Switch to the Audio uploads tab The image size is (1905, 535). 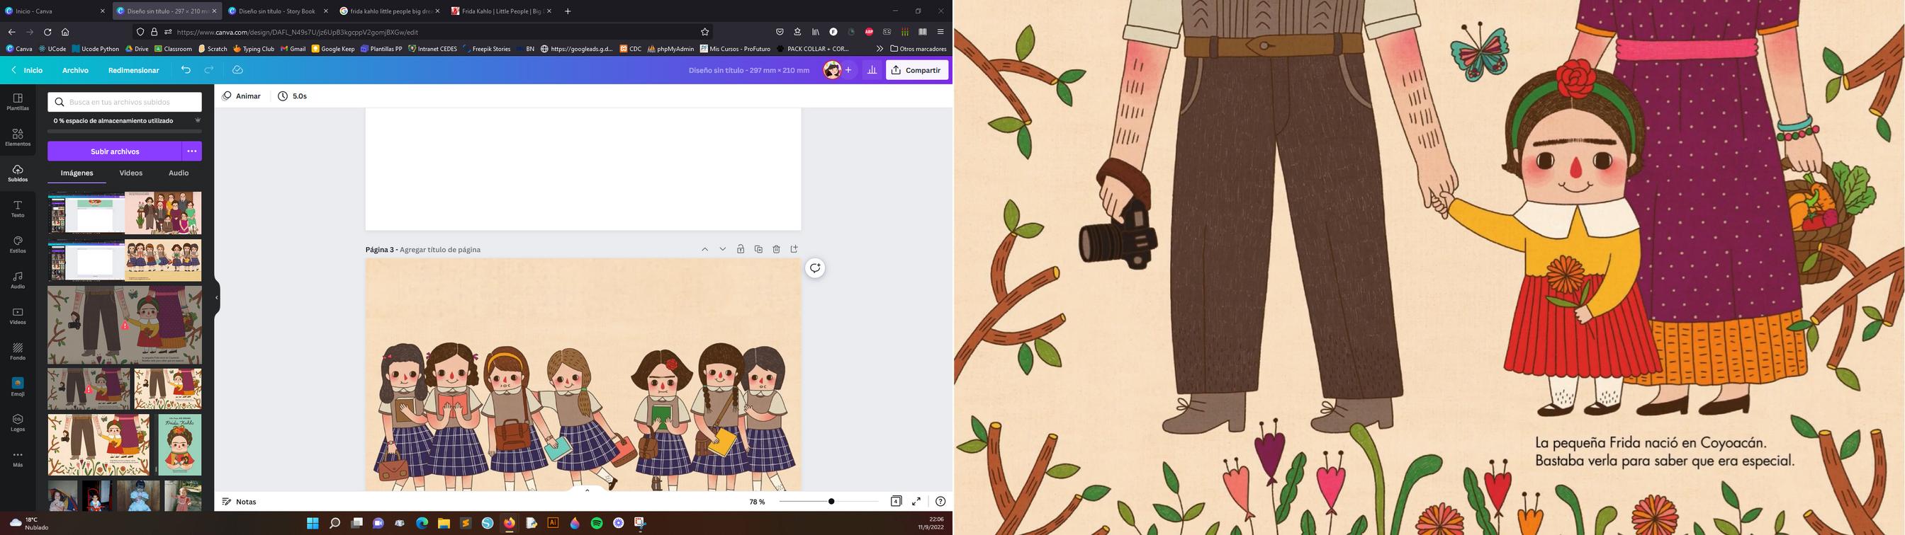[178, 173]
